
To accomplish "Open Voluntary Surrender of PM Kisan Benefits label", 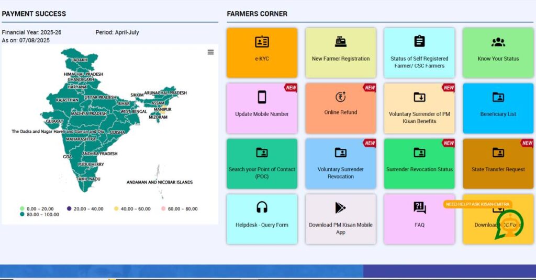I will (419, 118).
